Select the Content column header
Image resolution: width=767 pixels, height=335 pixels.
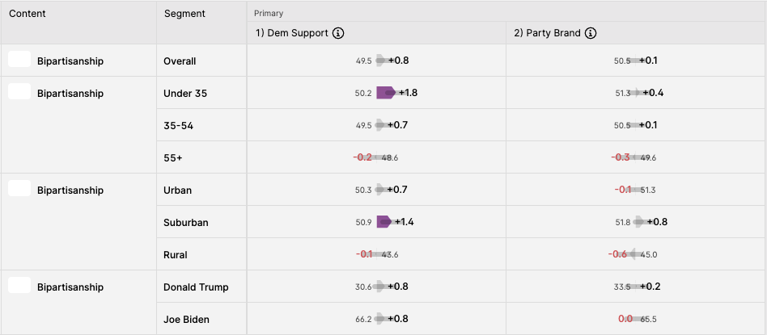(x=28, y=14)
